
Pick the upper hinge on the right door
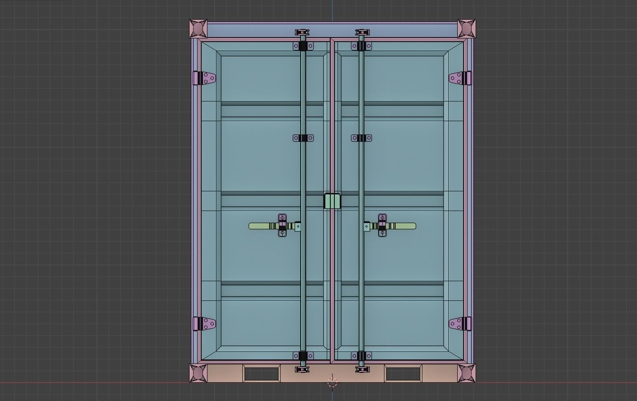[x=460, y=78]
